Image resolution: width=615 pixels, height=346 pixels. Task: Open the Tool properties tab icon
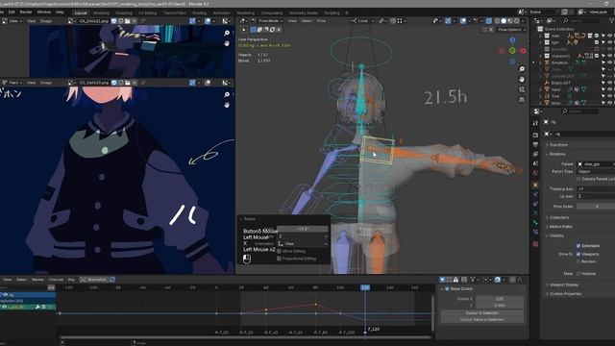(535, 123)
